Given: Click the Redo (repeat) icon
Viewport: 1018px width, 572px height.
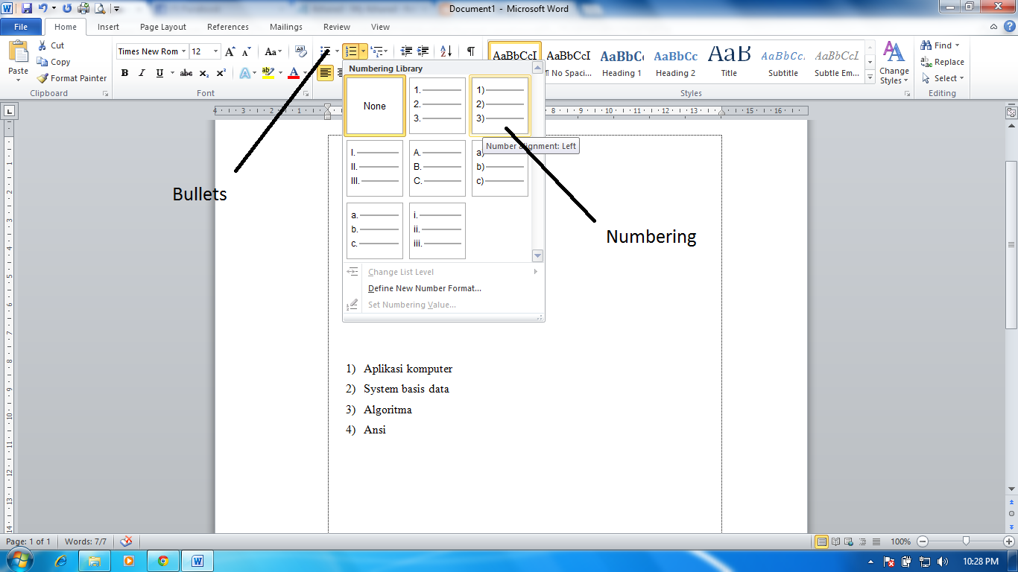Looking at the screenshot, I should click(x=67, y=9).
